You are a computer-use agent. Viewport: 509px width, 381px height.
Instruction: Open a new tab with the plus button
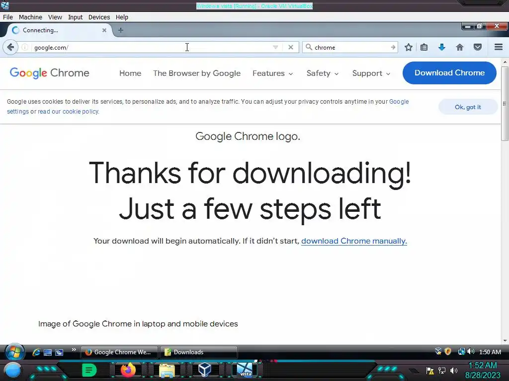pyautogui.click(x=120, y=30)
